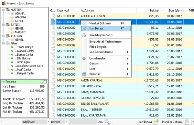Select the BİLAL KARADUMAN row
Image resolution: width=194 pixels, height=125 pixels.
121,116
